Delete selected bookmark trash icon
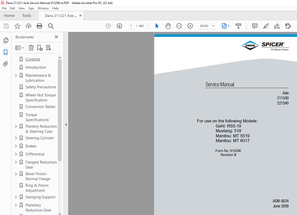This screenshot has width=297, height=215. coord(31,48)
